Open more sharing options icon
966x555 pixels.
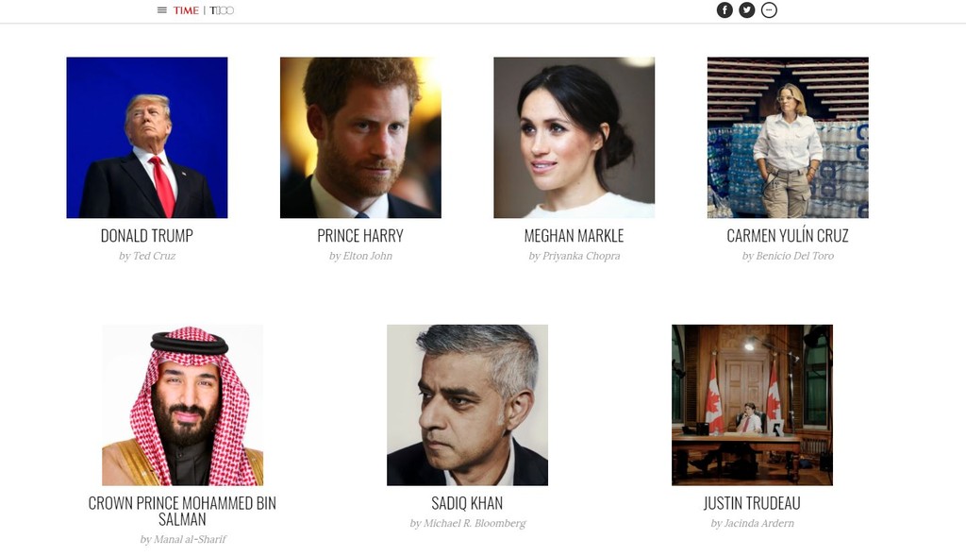769,9
